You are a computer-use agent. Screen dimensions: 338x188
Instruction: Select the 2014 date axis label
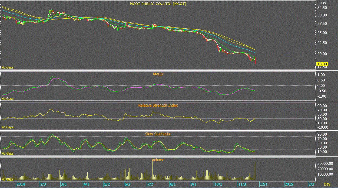click(x=21, y=184)
